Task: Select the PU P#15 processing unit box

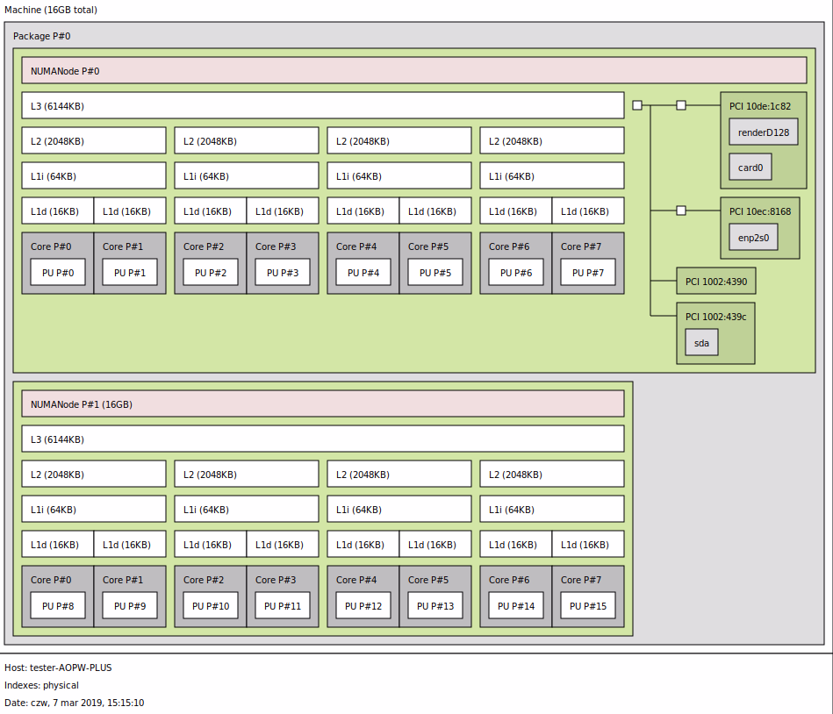Action: pos(588,606)
